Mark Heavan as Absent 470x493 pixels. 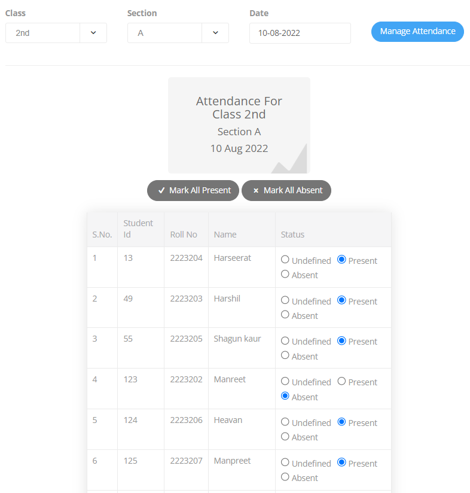pyautogui.click(x=285, y=437)
